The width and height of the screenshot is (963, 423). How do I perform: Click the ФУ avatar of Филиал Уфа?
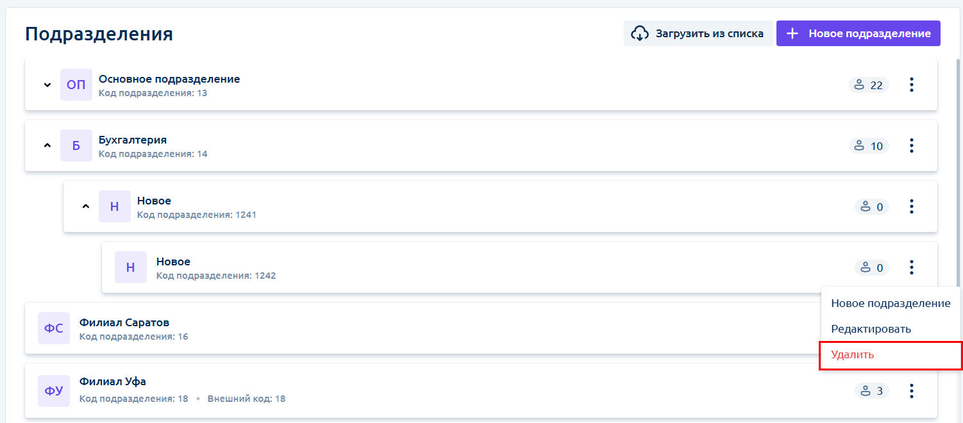(x=54, y=391)
